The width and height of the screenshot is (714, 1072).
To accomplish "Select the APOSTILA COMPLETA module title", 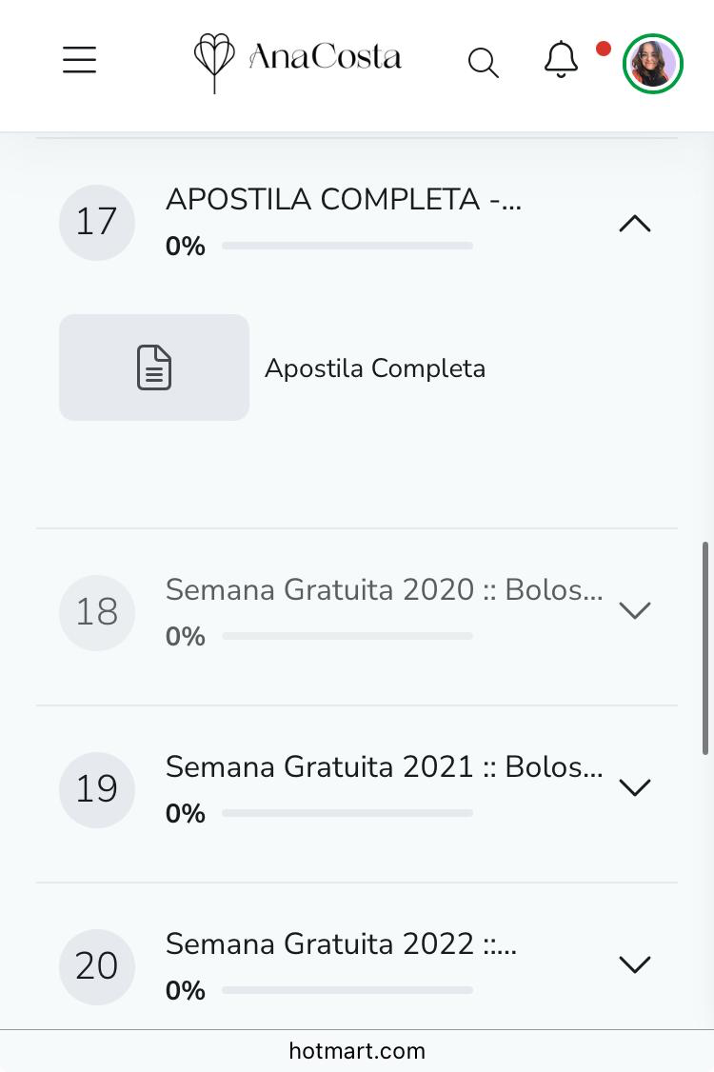I will tap(343, 200).
